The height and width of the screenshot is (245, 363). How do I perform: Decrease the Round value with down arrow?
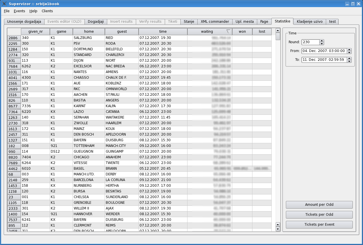tap(322, 43)
